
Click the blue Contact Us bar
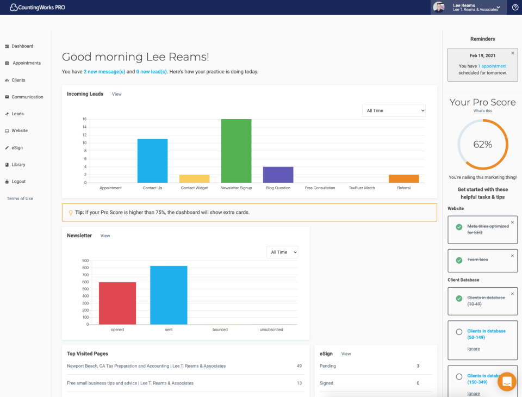[152, 161]
